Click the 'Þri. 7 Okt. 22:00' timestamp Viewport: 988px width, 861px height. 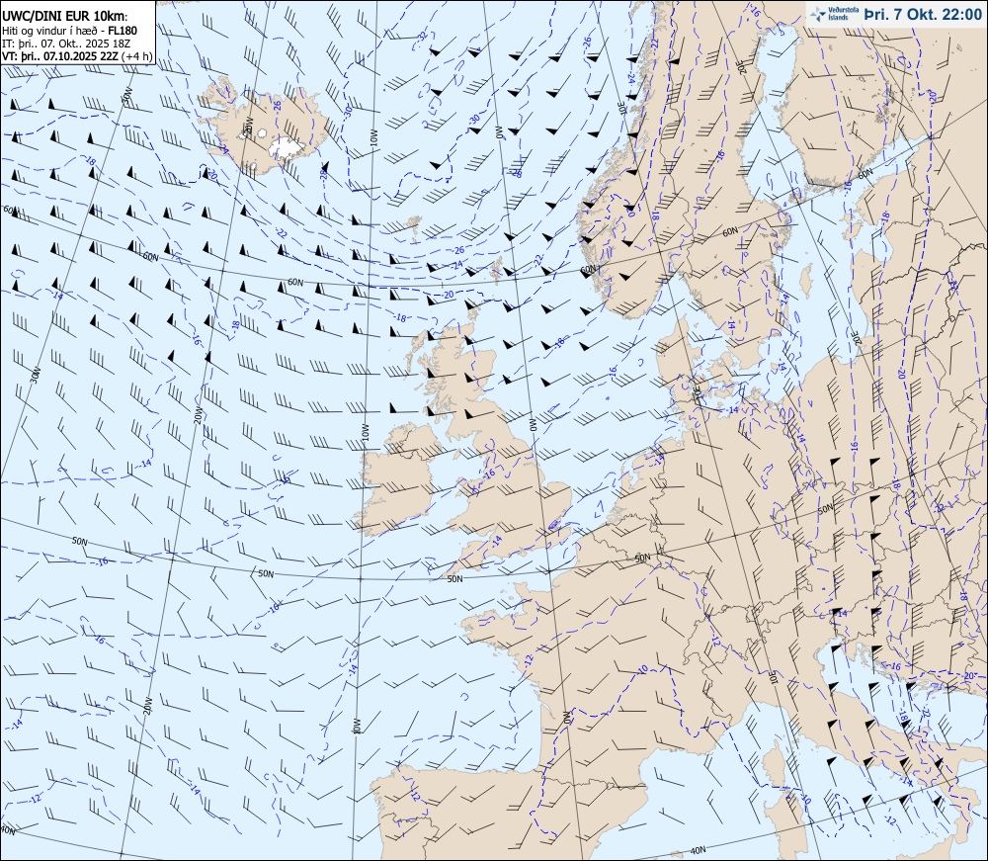click(923, 14)
